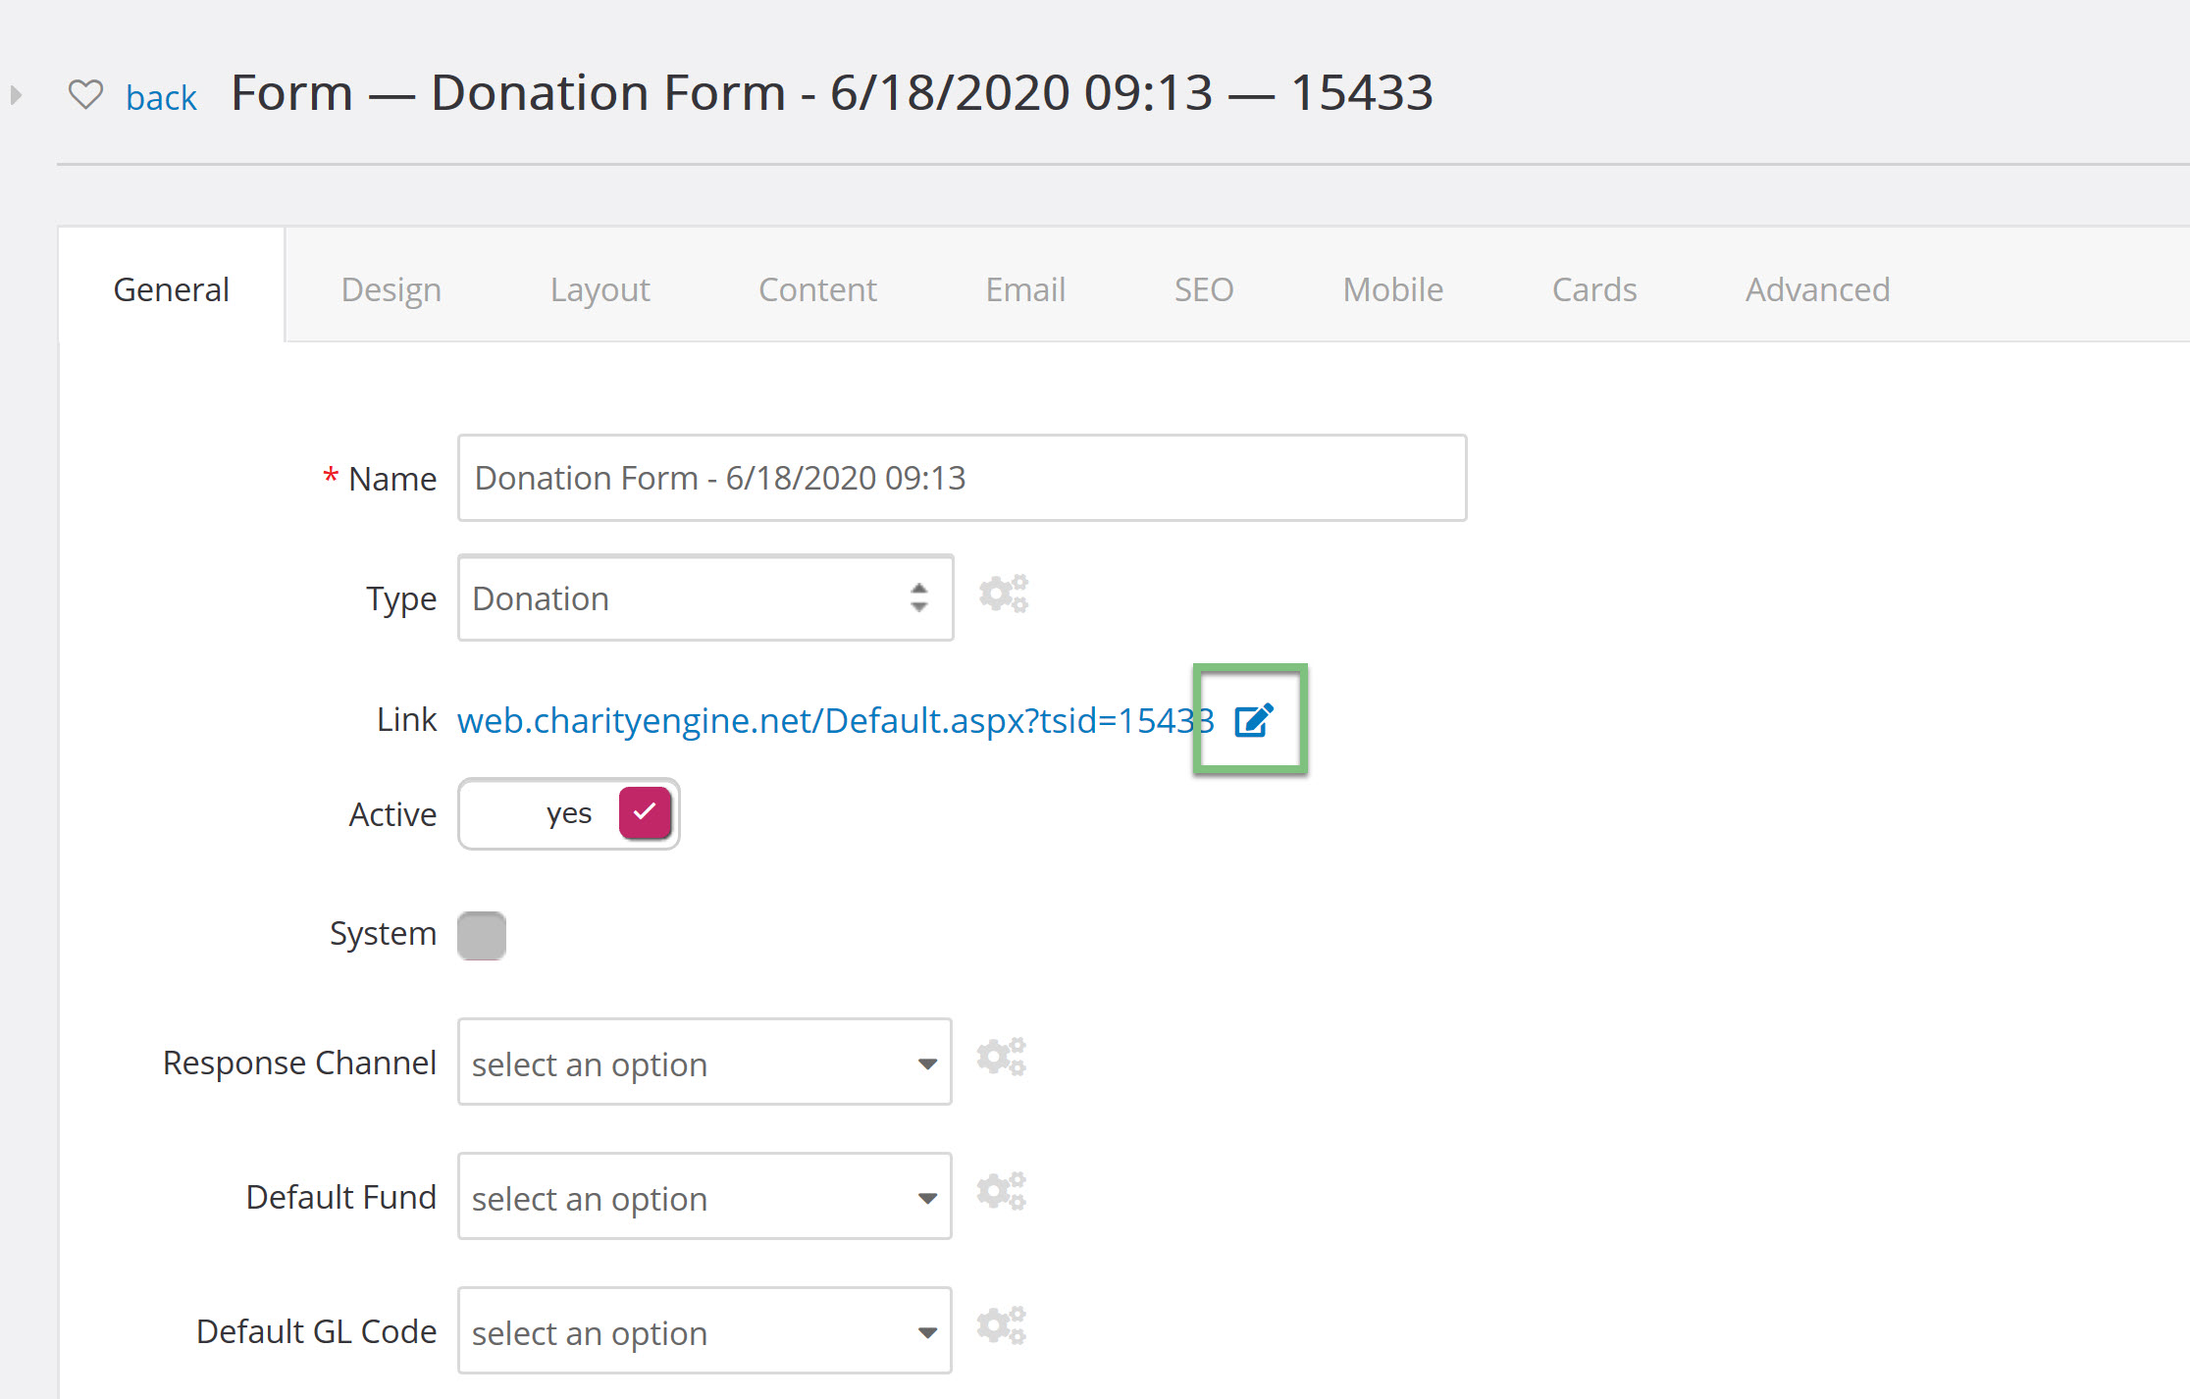This screenshot has width=2190, height=1399.
Task: Open the Type Donation dropdown
Action: click(705, 597)
